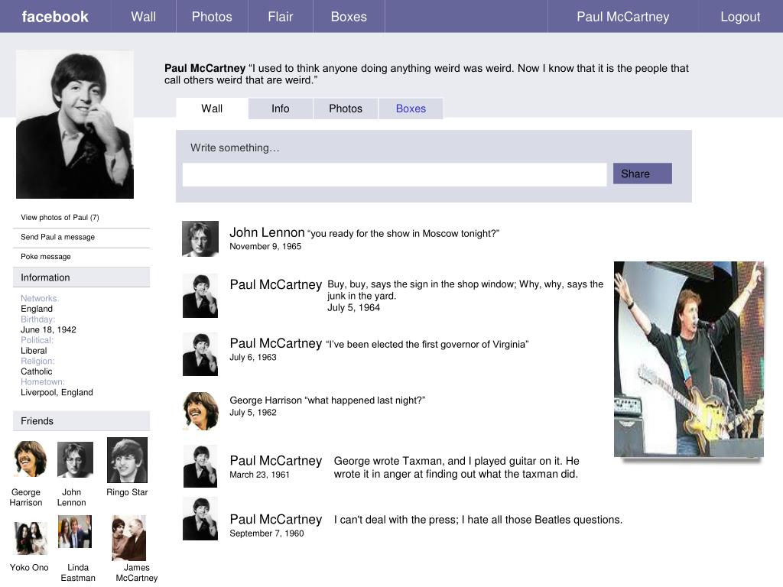Click Paul's avatar on Beatles questions post
This screenshot has width=783, height=587.
click(200, 519)
